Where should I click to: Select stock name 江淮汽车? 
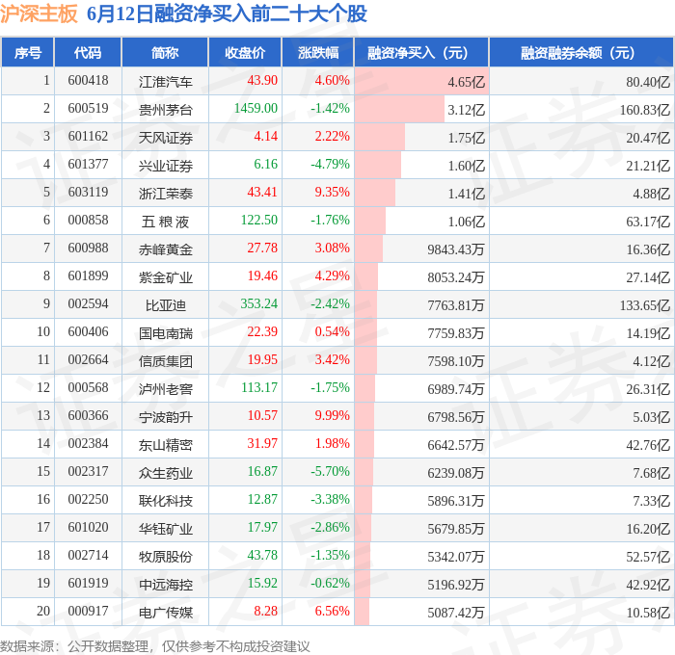[x=165, y=82]
